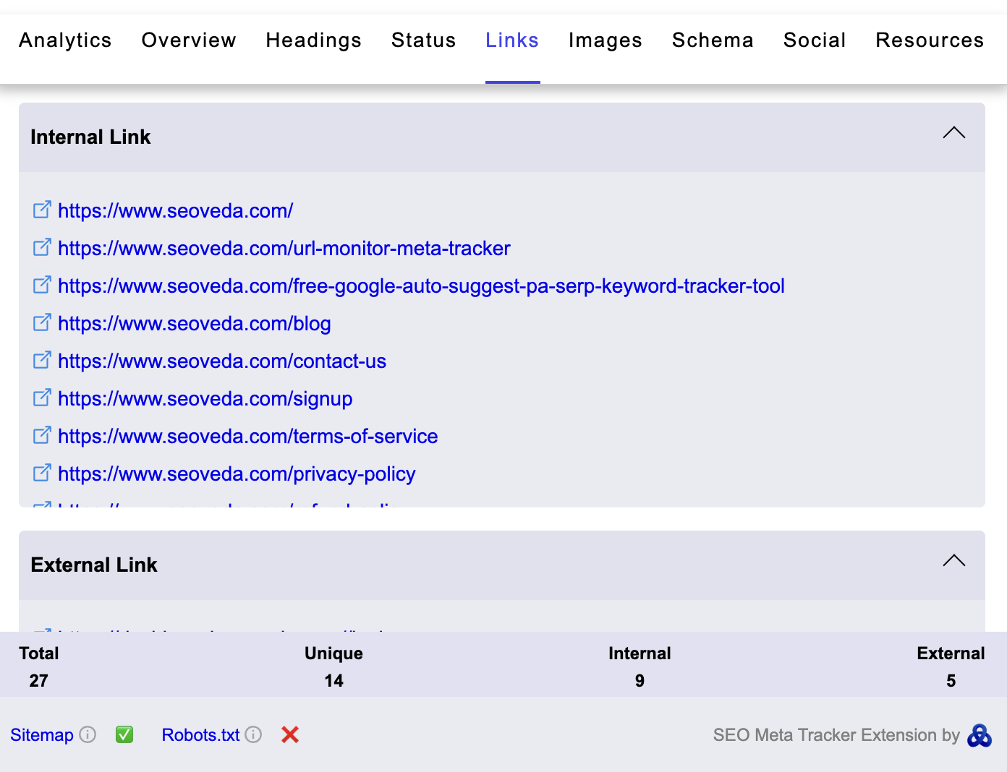This screenshot has width=1007, height=772.
Task: Click the Robots.txt info icon
Action: click(x=253, y=735)
